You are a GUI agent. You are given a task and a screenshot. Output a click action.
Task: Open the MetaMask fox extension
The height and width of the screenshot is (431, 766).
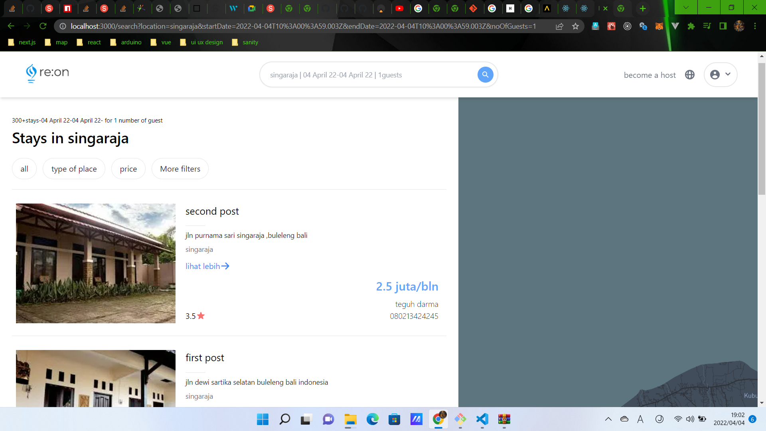coord(659,26)
